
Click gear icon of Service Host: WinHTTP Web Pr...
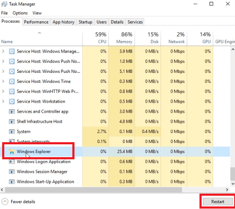[x=12, y=92]
